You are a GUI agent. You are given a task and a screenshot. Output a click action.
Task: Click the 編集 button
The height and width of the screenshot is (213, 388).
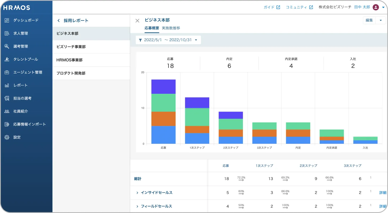[x=369, y=20]
